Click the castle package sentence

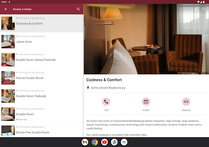coord(117,135)
